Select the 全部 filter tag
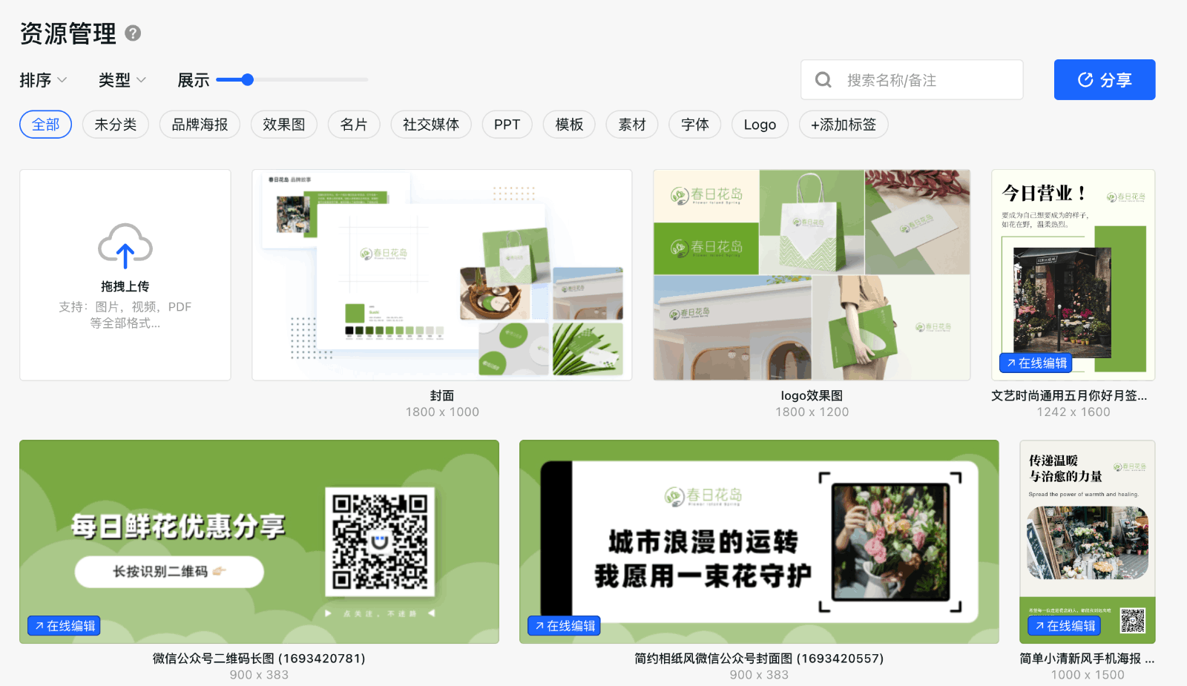 [45, 125]
